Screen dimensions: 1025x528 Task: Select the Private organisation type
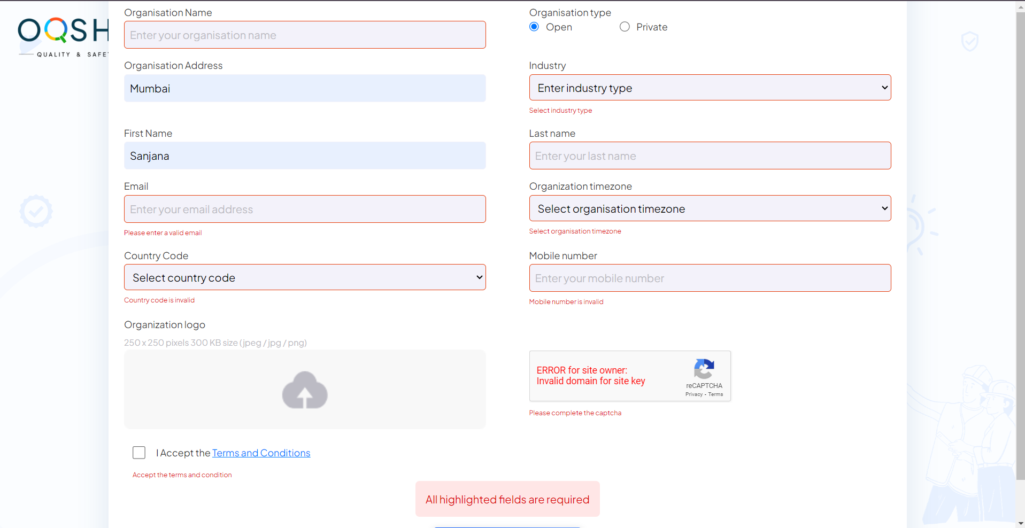625,27
